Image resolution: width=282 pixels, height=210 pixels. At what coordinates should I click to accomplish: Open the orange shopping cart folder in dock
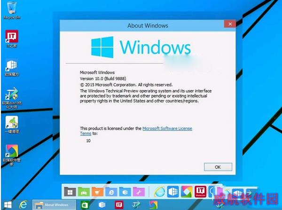coord(97,192)
